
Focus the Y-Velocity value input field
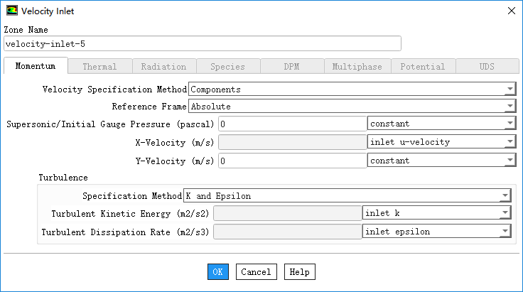292,161
